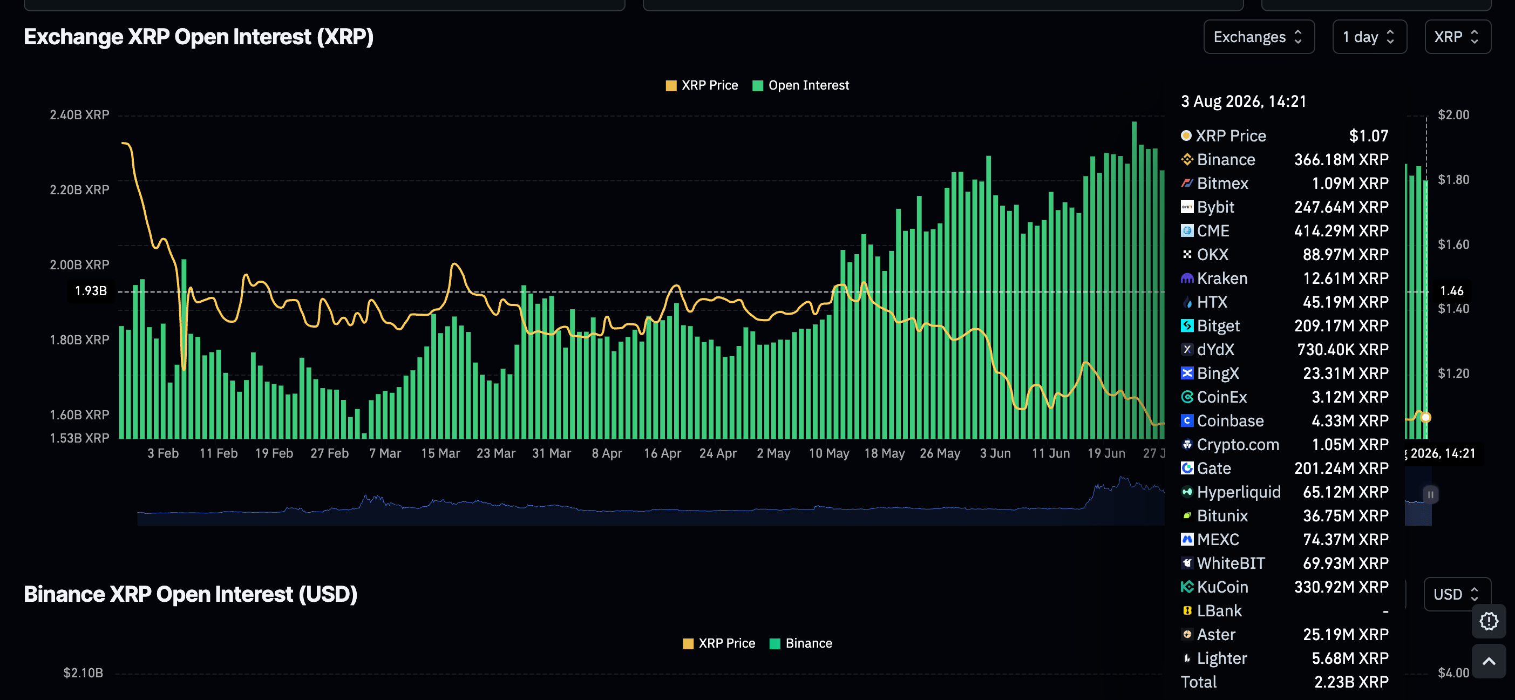Click the yellow XRP Price swatch above Exchange chart
Image resolution: width=1515 pixels, height=700 pixels.
point(671,86)
